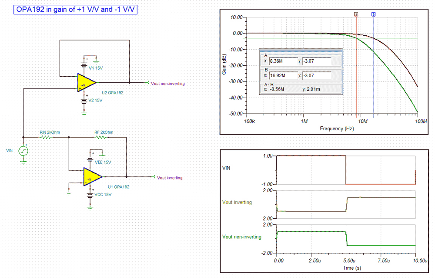435x278 pixels.
Task: Click the RIN 2kOhm label text
Action: [50, 132]
